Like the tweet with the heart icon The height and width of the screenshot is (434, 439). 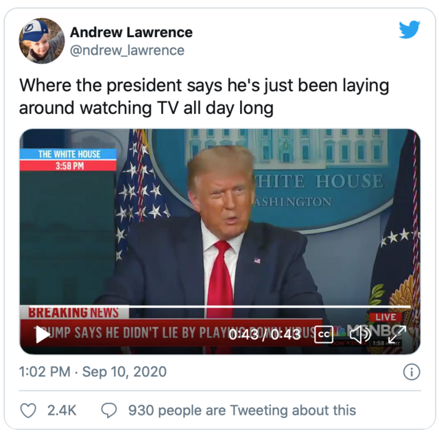pyautogui.click(x=28, y=411)
